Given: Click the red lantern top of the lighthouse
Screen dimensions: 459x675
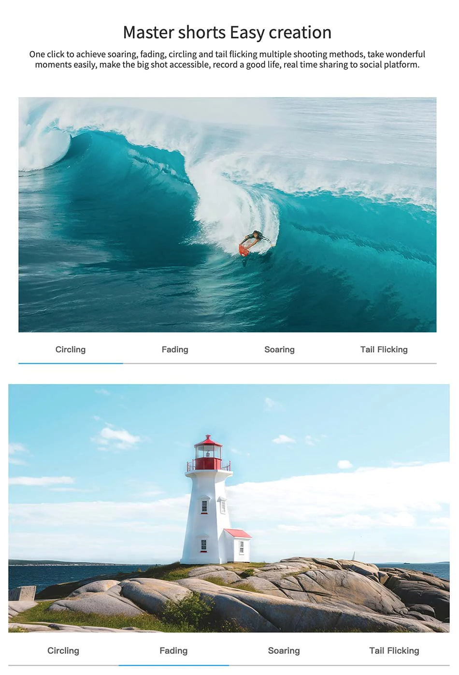Looking at the screenshot, I should [208, 452].
